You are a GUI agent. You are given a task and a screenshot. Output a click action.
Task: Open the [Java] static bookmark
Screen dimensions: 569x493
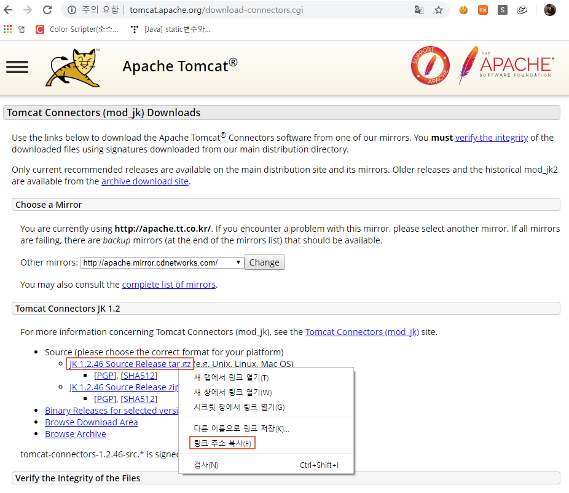coord(171,29)
